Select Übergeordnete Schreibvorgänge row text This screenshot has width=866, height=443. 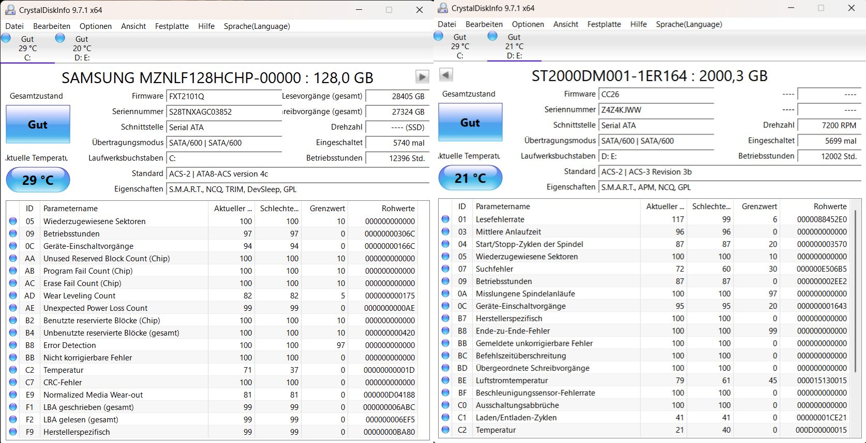point(533,368)
